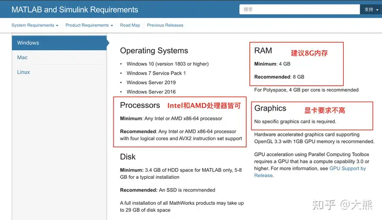
Task: Click the Graphics heading
Action: tap(270, 108)
